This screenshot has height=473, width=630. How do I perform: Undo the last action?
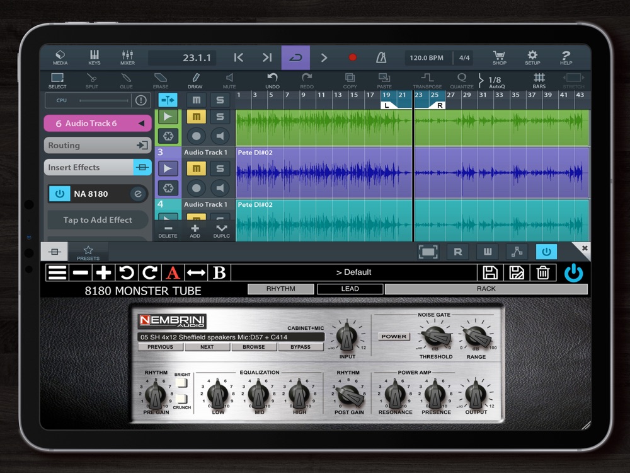point(272,81)
